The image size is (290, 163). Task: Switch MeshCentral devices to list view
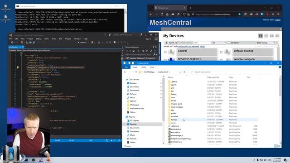click(266, 36)
